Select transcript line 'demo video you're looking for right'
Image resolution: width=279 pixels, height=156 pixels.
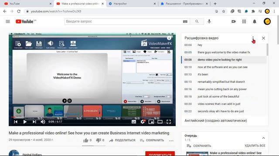[224, 60]
